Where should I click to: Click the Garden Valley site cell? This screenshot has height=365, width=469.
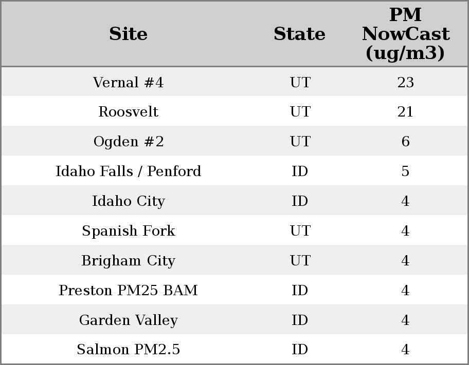point(129,320)
